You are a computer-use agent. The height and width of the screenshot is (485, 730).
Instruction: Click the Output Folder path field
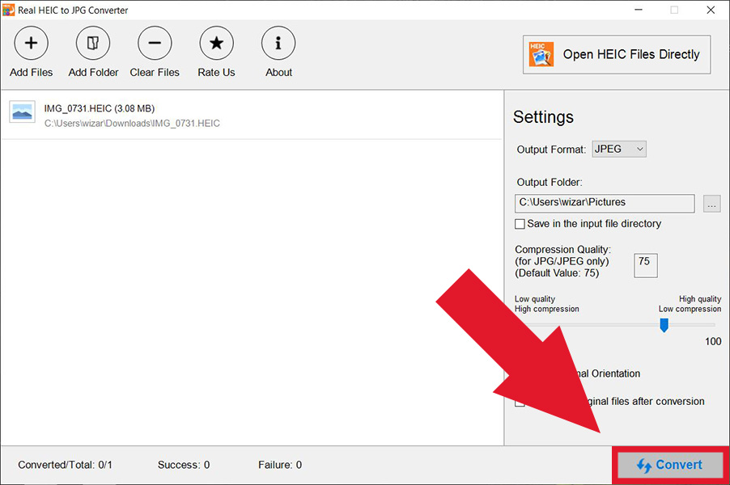(604, 203)
